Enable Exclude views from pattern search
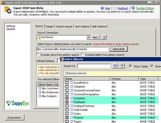Viewport: 161px width, 123px height. [x=38, y=55]
